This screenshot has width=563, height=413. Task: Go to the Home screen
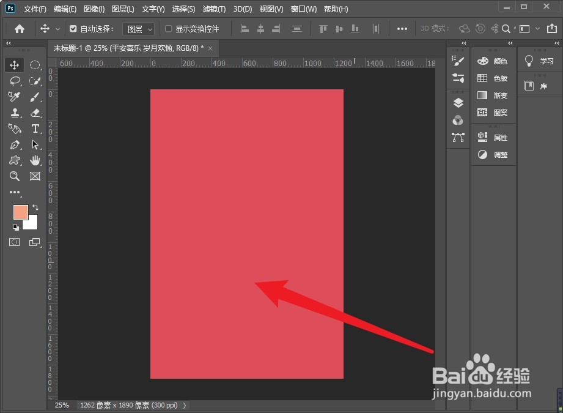click(20, 29)
